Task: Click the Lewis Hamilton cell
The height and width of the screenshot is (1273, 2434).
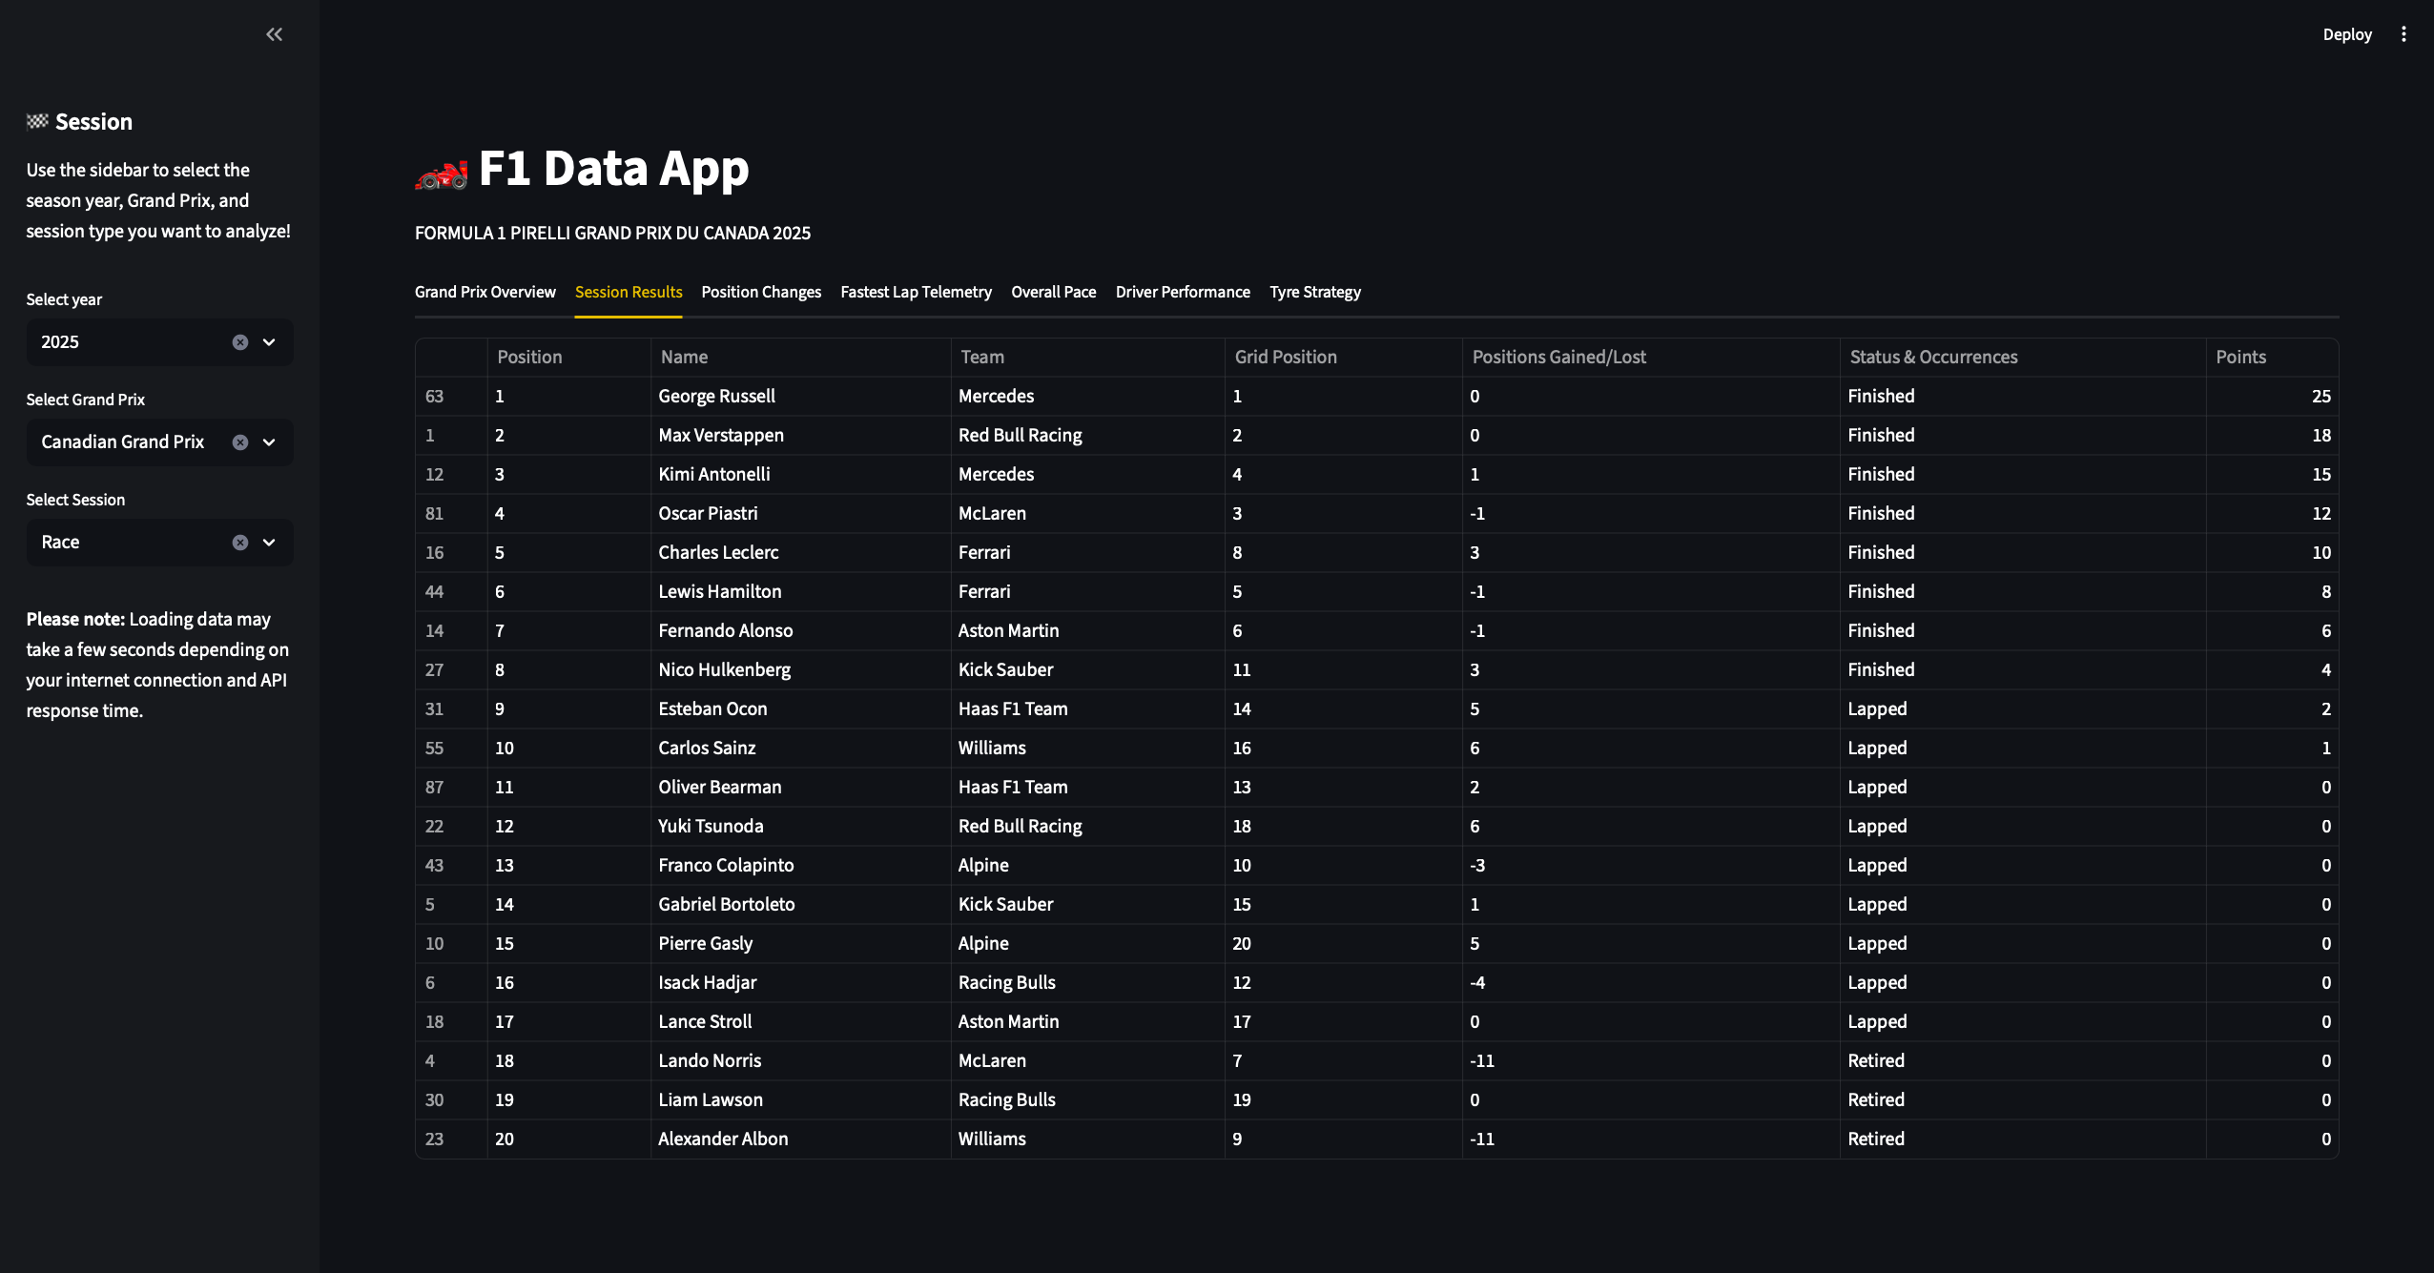Action: pos(801,591)
